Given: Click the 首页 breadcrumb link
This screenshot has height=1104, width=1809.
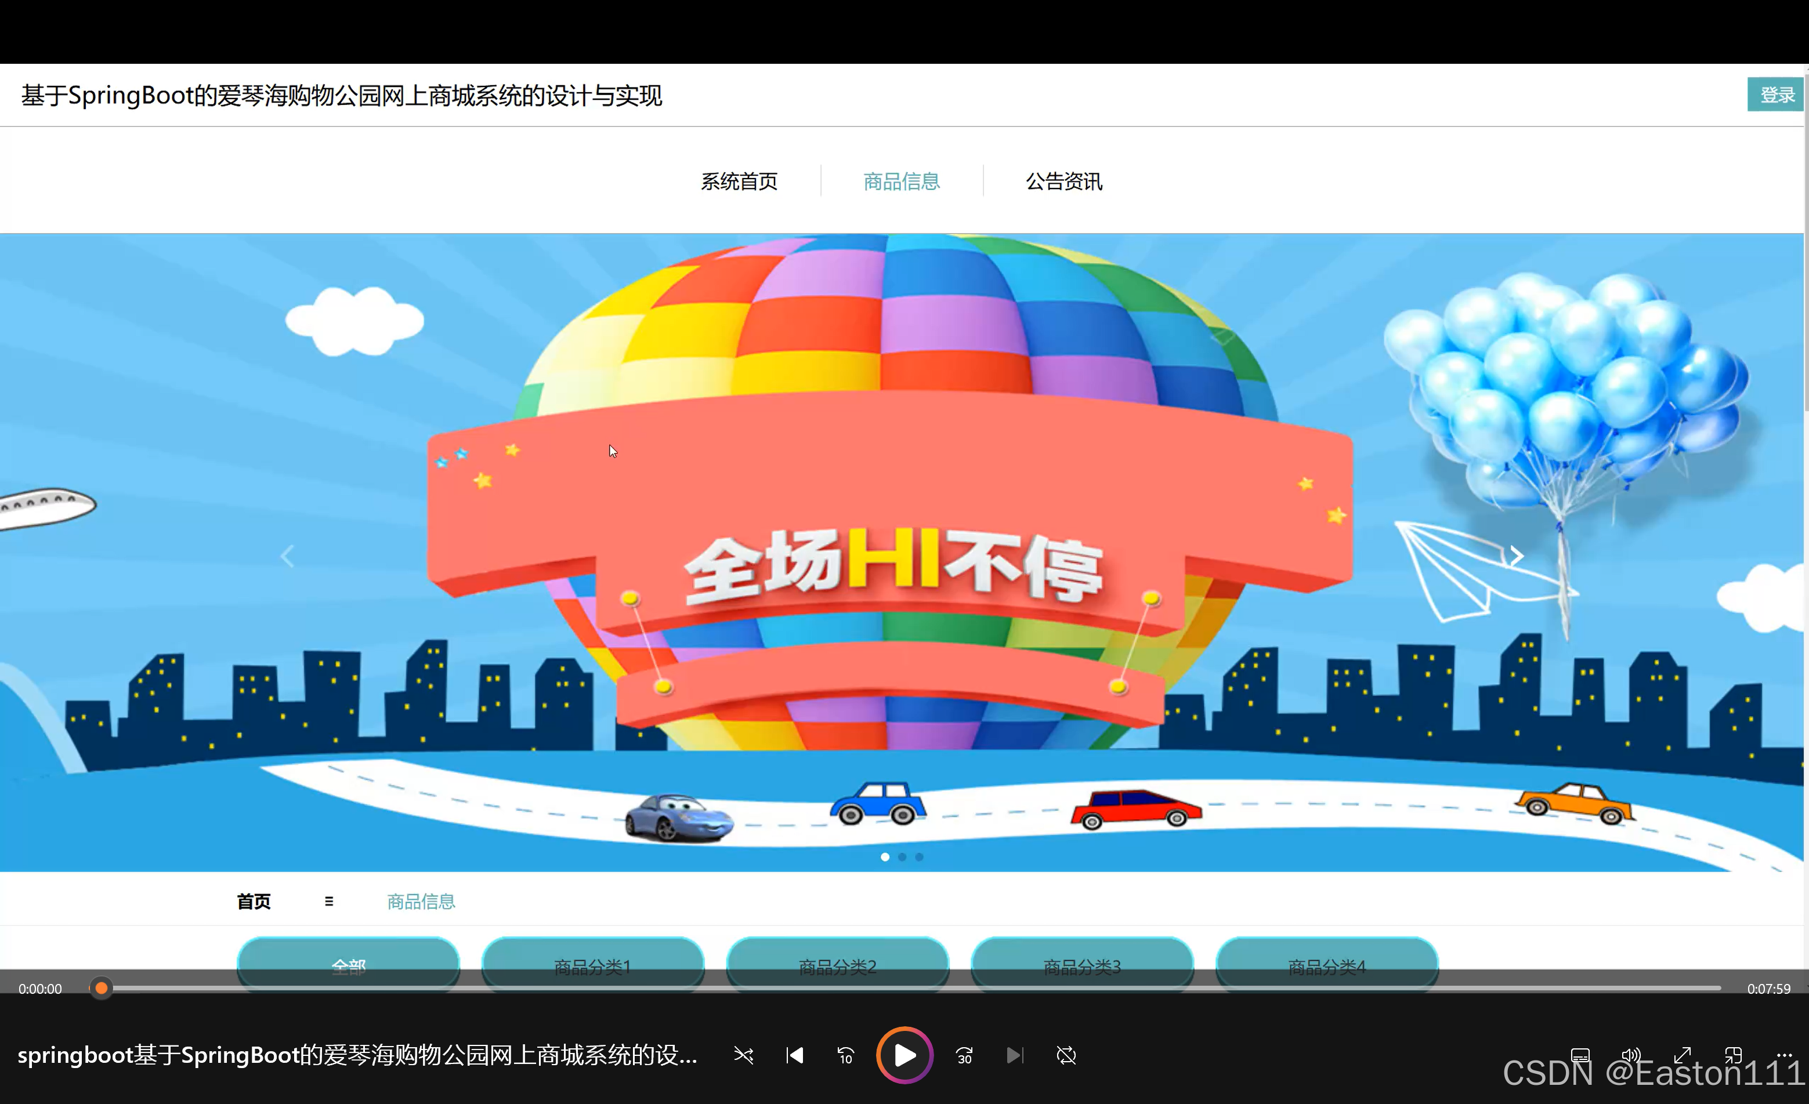Looking at the screenshot, I should [254, 901].
